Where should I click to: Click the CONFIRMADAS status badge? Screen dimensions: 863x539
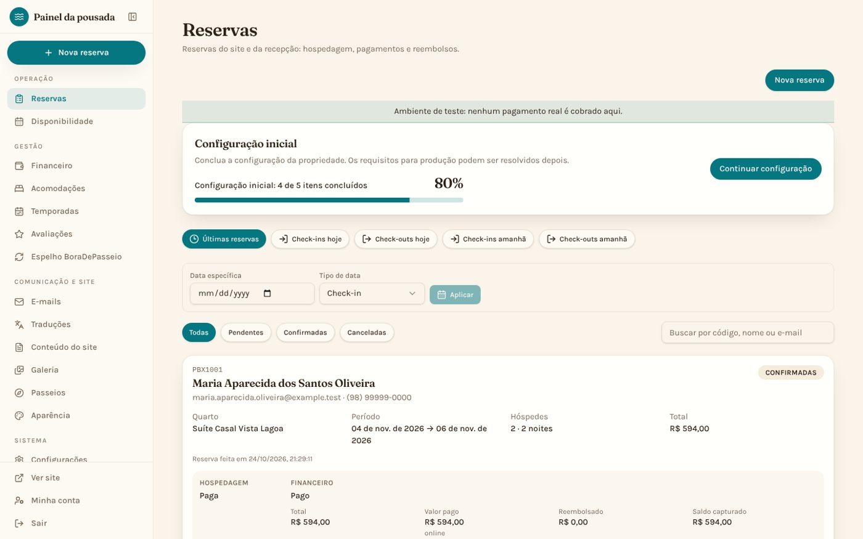point(791,373)
